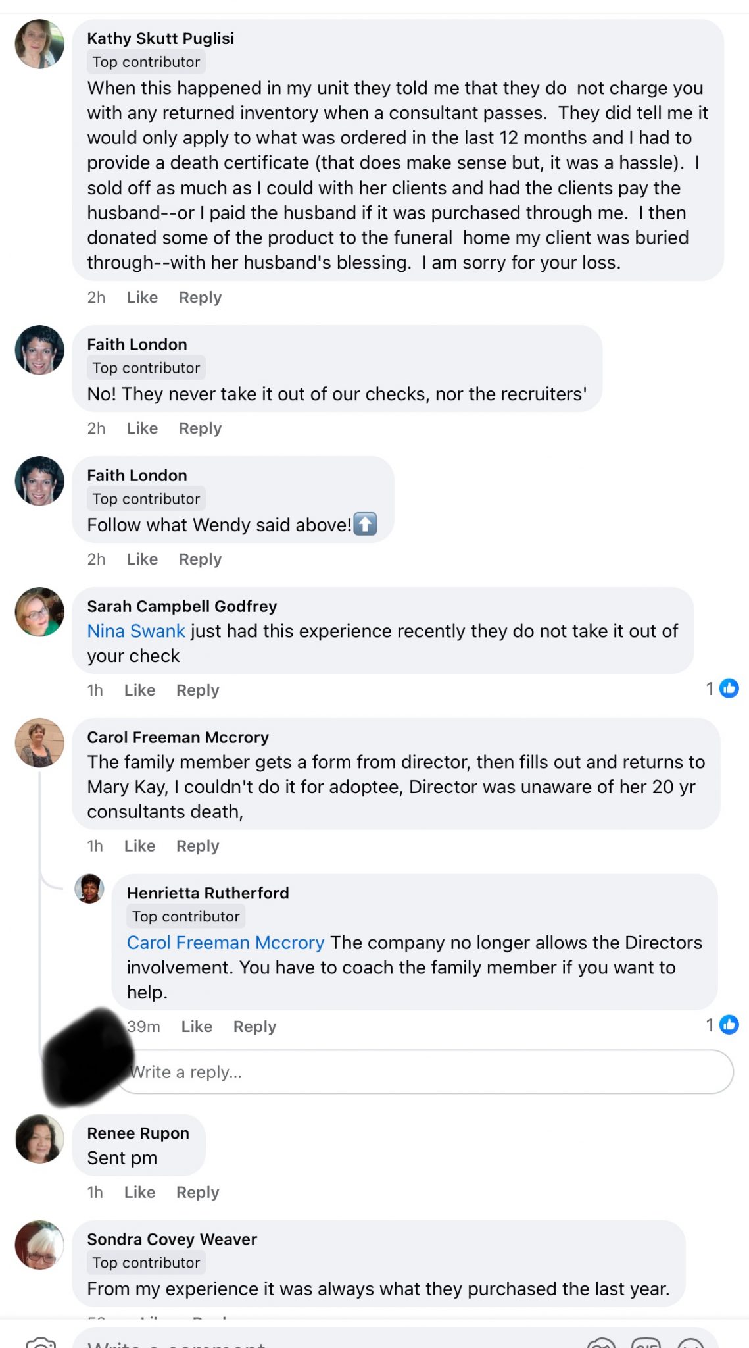
Task: Reply to Carol Freeman Mccrory's comment
Action: pos(197,846)
